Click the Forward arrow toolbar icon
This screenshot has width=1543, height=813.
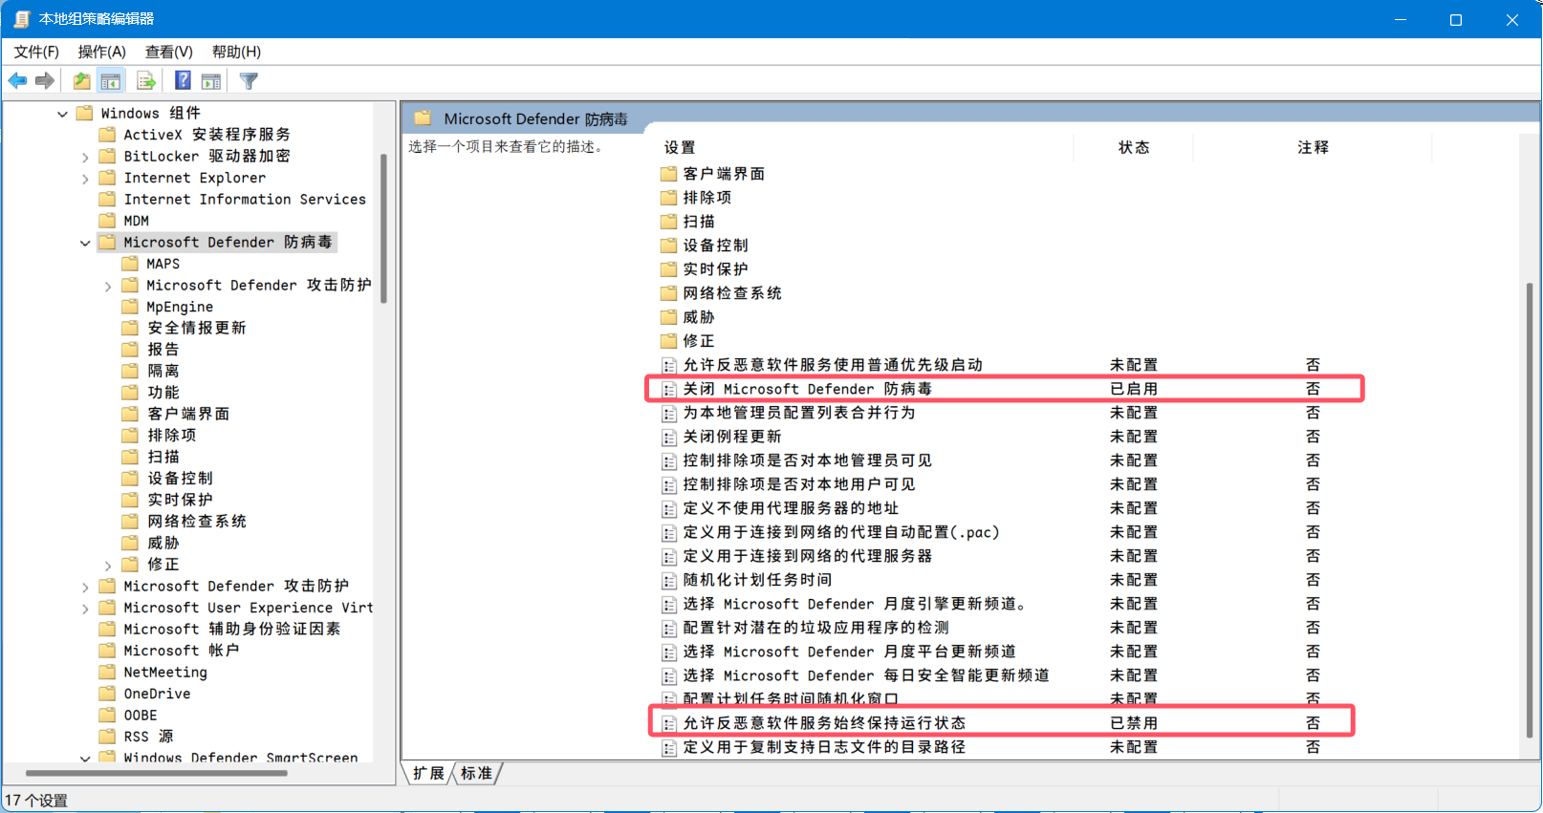(45, 81)
